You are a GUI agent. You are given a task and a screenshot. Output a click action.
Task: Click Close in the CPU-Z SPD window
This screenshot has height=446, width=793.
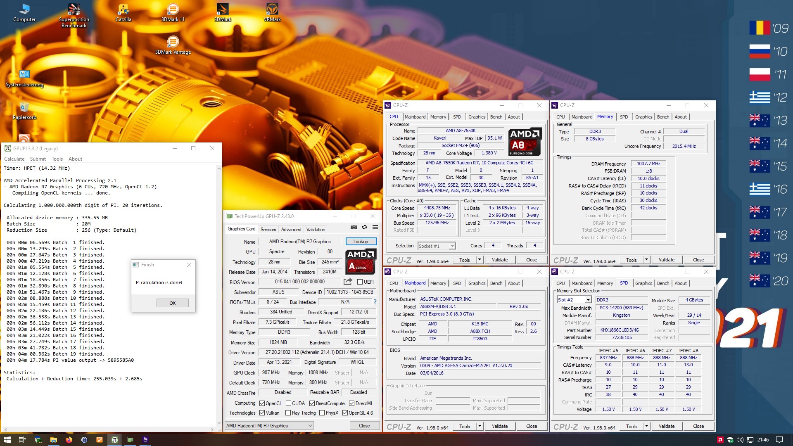pyautogui.click(x=698, y=426)
